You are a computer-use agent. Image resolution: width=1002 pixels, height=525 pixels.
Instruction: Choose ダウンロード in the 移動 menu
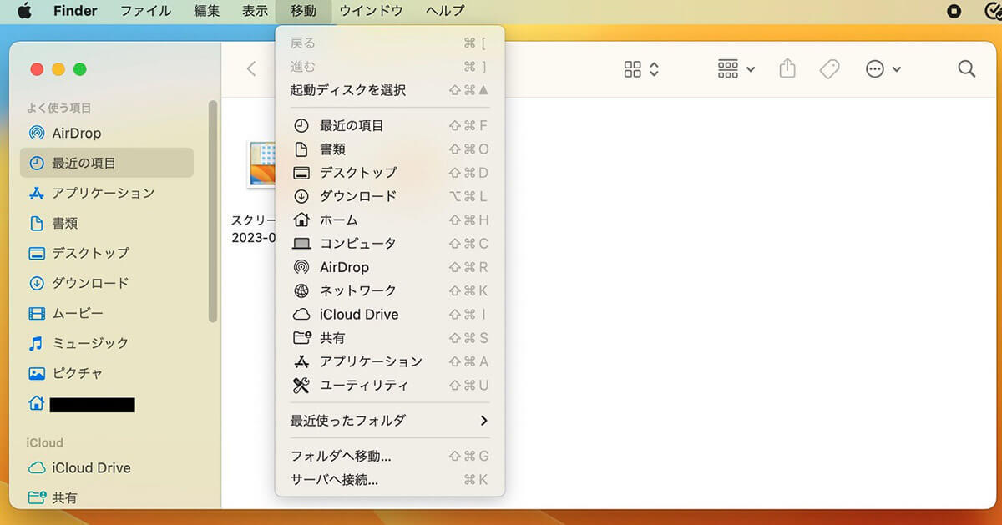pyautogui.click(x=389, y=196)
